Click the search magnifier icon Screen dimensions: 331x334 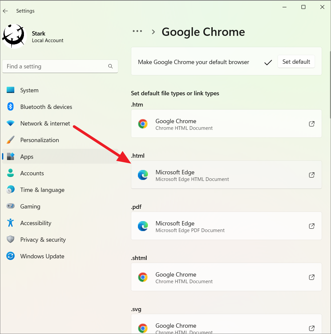(x=110, y=66)
